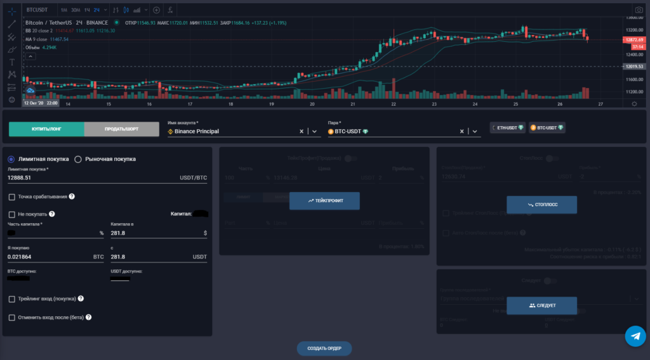
Task: Toggle the ТейкПрофит(Продажа) switch
Action: (x=350, y=158)
